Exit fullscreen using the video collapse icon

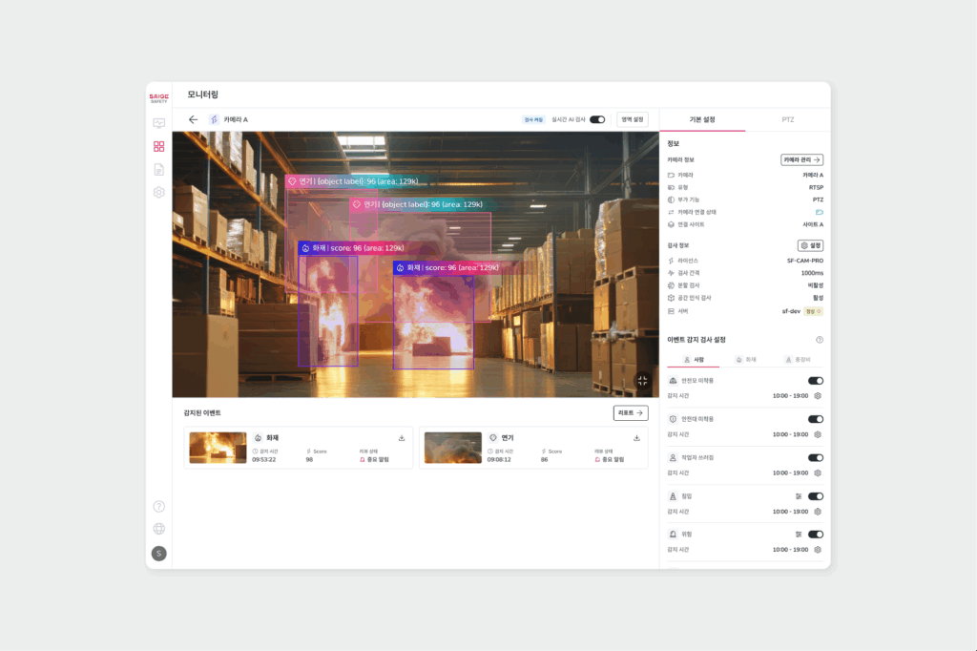coord(643,380)
